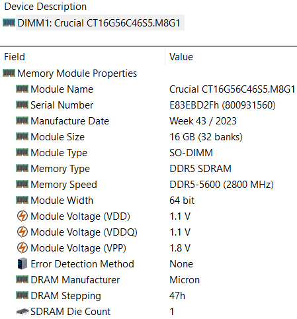Select the DIMM1 Crucial device entry
Viewport: 297px width, 319px height.
pyautogui.click(x=100, y=23)
